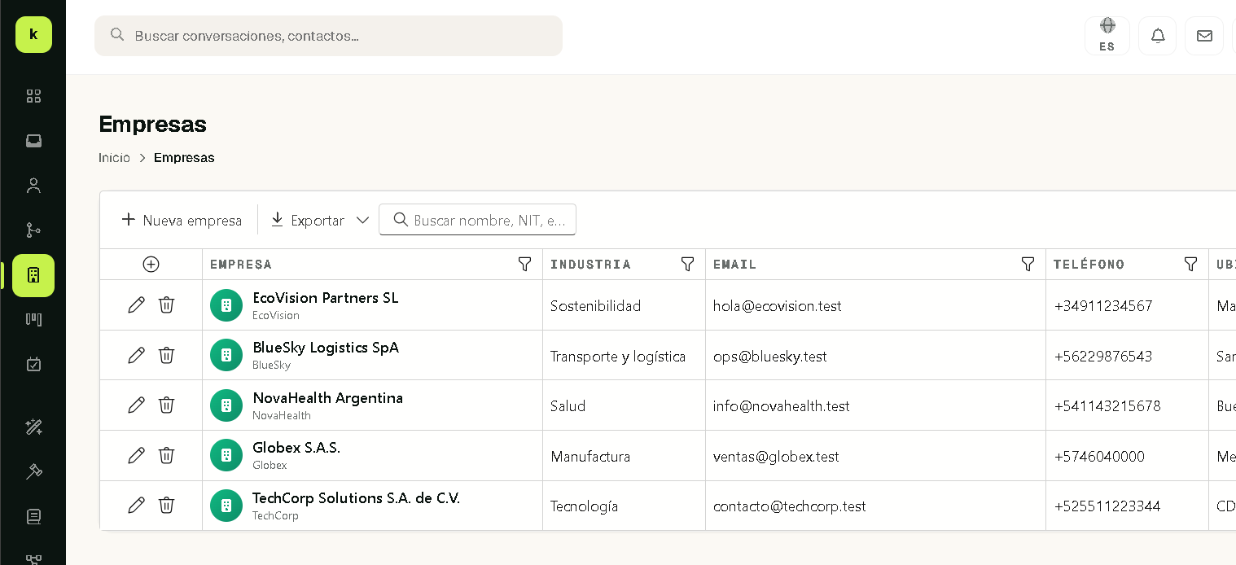Open the git-branch workflow icon in sidebar
The height and width of the screenshot is (565, 1236).
[x=33, y=230]
